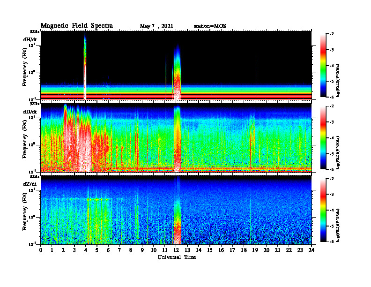Click hour '14' on the time axis

[x=199, y=250]
